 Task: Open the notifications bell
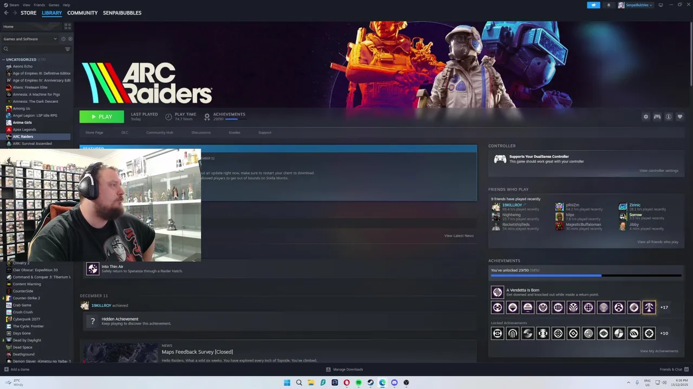[609, 5]
